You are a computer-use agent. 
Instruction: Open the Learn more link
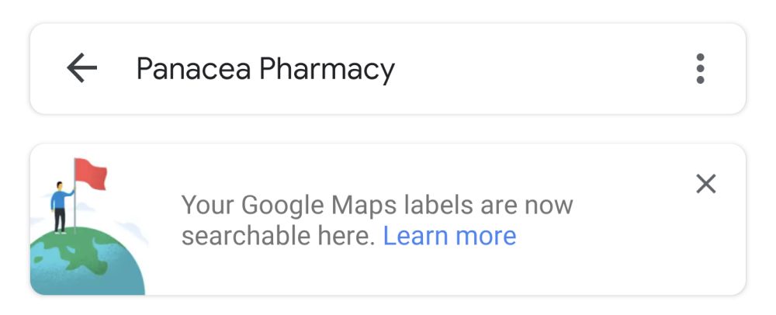[x=449, y=236]
